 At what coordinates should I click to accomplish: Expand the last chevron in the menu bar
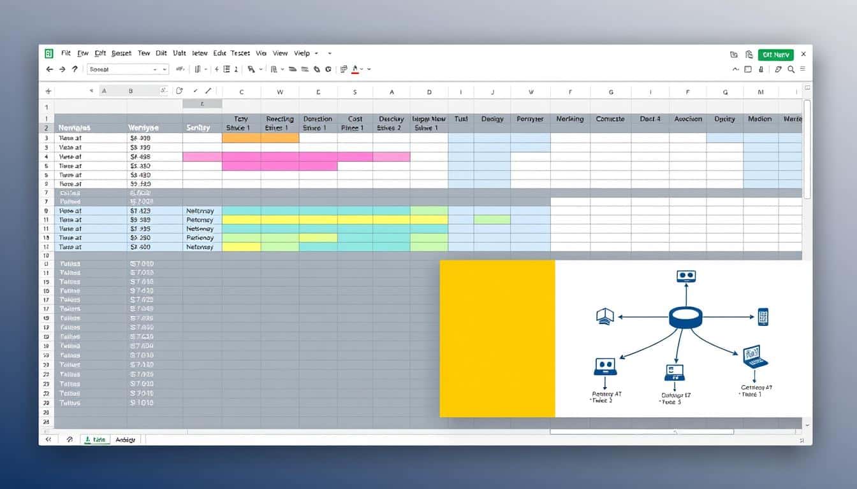point(330,54)
